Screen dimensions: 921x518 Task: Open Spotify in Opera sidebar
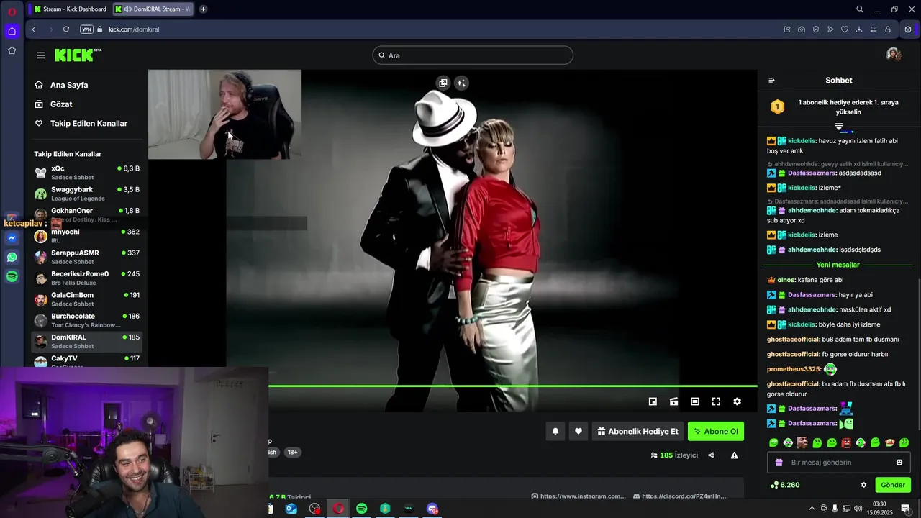12,276
